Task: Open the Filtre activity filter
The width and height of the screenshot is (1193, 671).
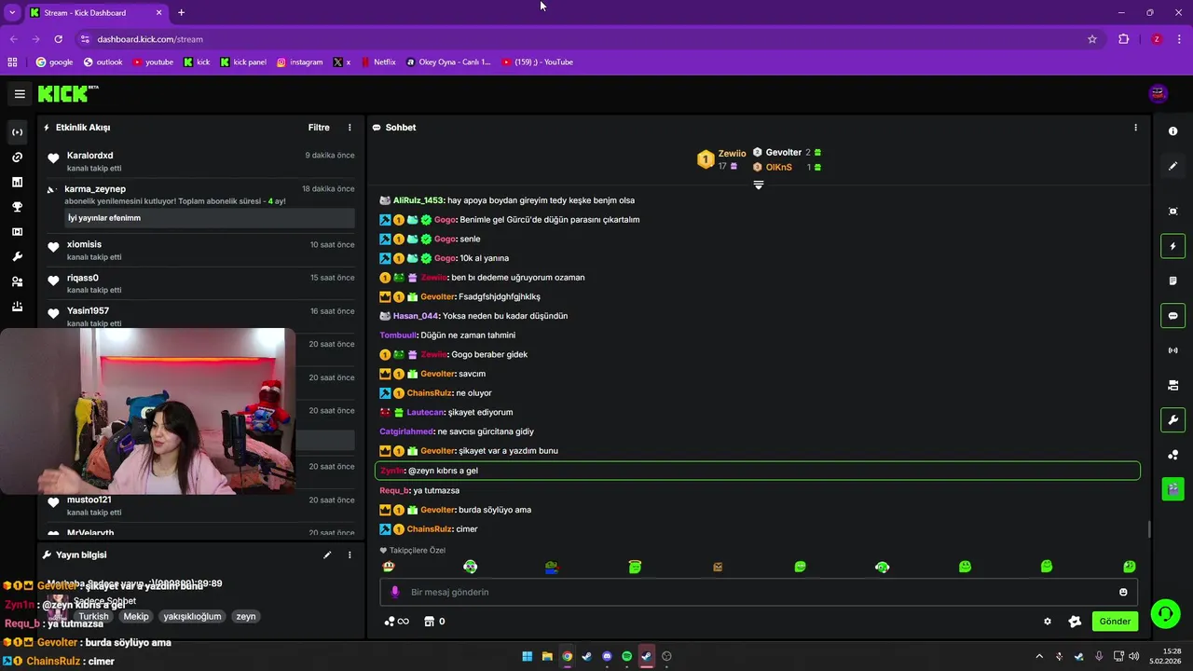Action: pos(319,128)
